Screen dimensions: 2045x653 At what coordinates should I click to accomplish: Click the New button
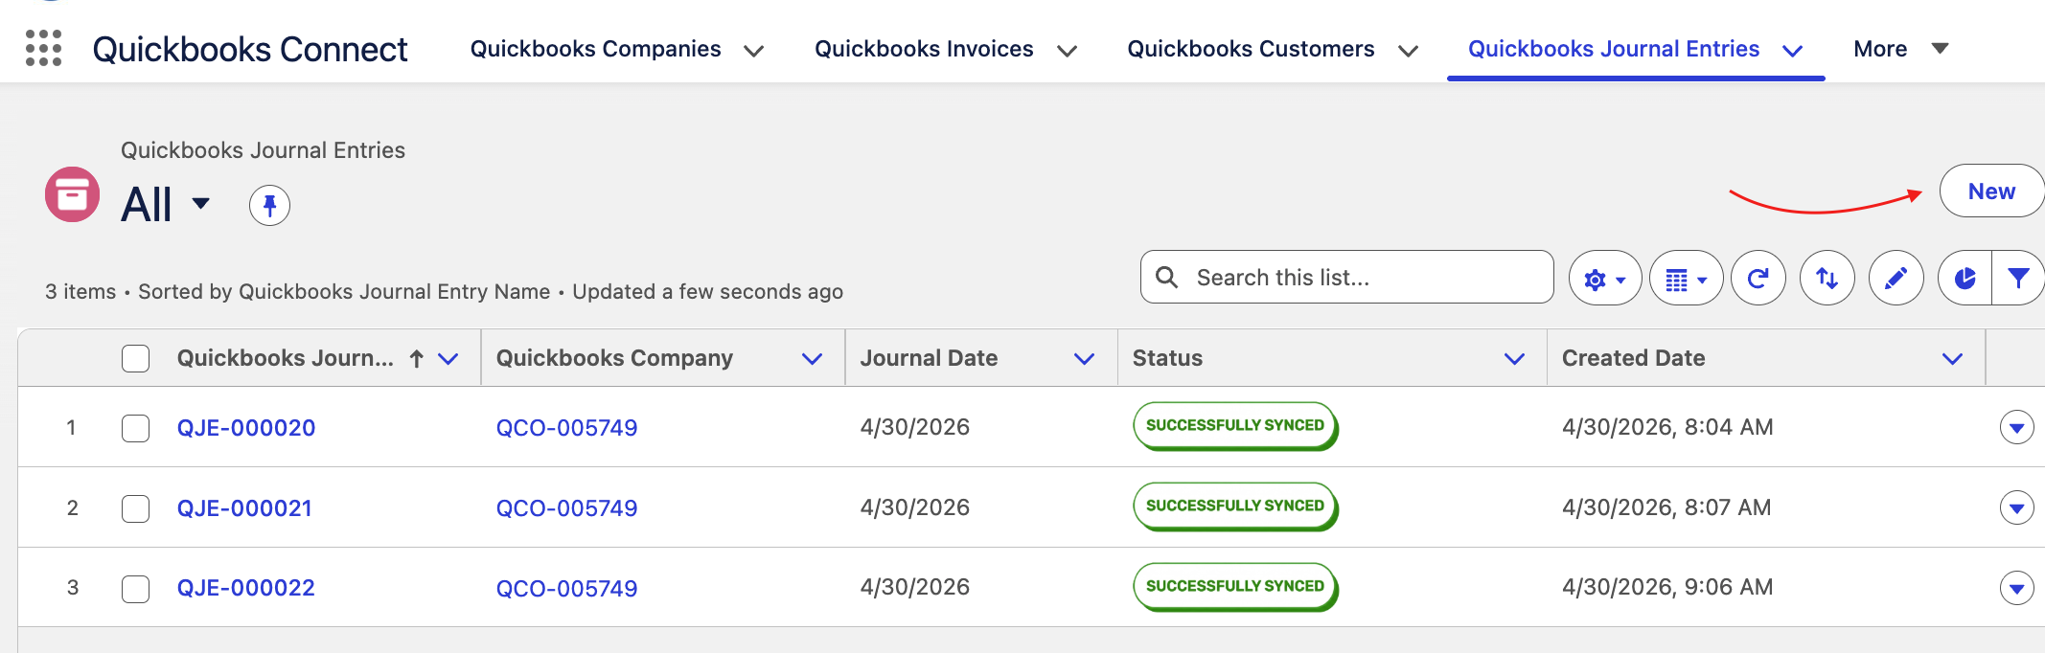pos(1991,191)
